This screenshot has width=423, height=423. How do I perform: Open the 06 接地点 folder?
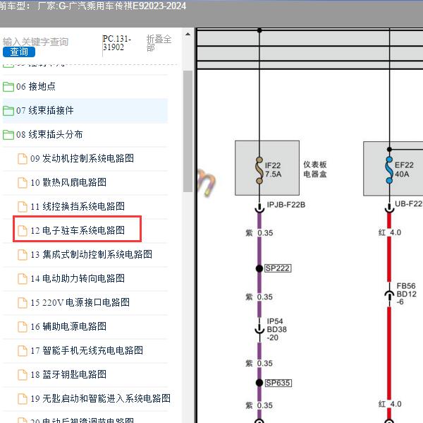[x=36, y=86]
